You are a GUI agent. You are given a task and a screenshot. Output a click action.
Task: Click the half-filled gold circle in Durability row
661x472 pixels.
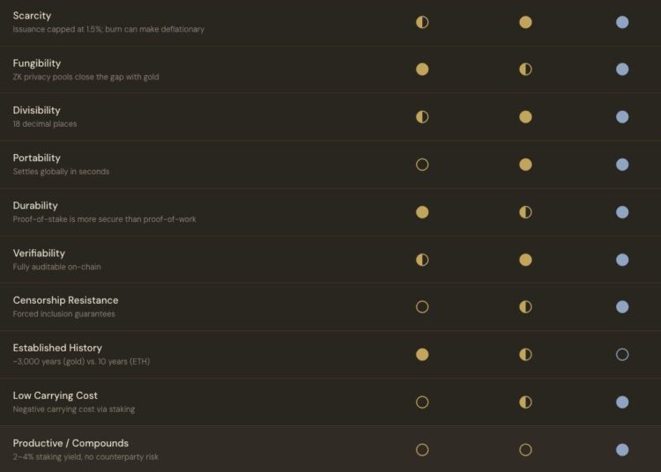tap(525, 212)
